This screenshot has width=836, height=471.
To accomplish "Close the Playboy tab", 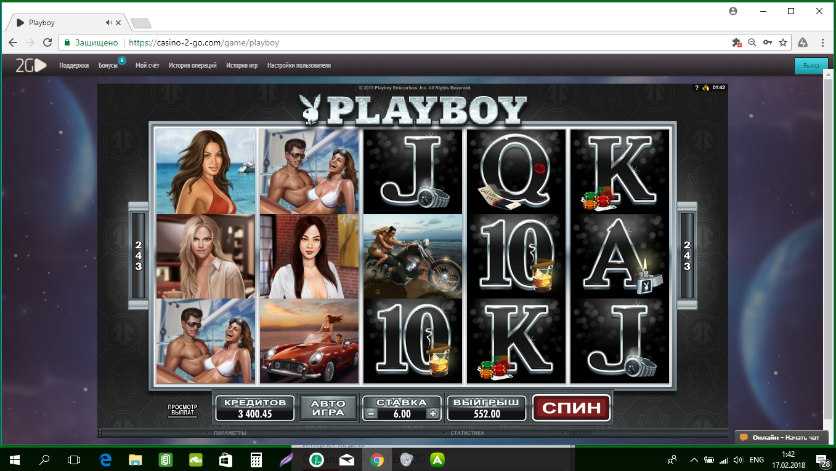I will click(x=119, y=23).
